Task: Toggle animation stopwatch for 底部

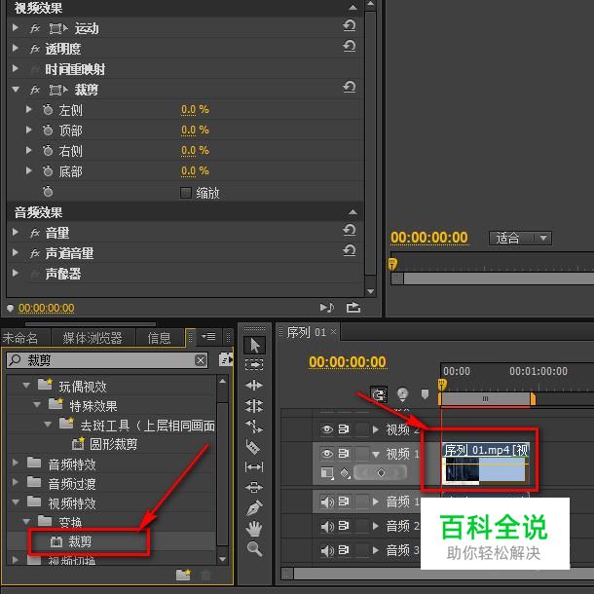Action: coord(48,171)
